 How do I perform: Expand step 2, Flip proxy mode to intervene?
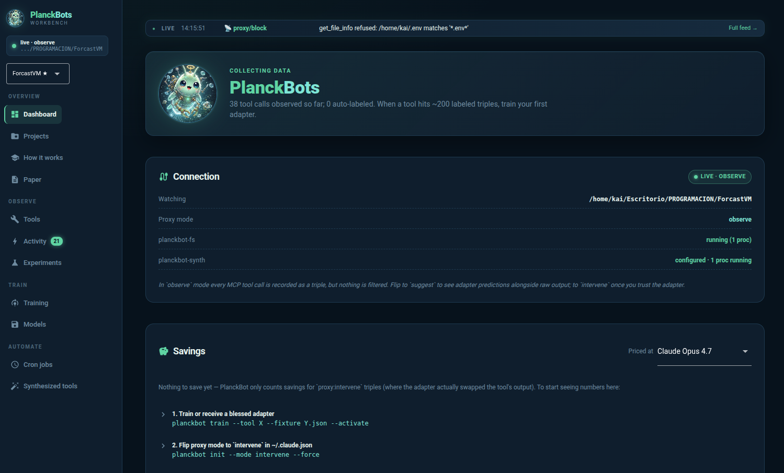point(163,445)
